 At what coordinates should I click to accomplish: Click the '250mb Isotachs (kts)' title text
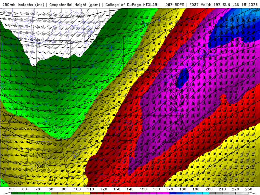(x=23, y=5)
